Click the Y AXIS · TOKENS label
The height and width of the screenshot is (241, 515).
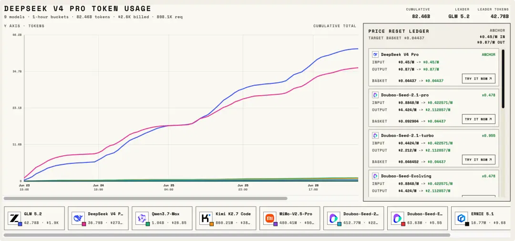point(24,26)
